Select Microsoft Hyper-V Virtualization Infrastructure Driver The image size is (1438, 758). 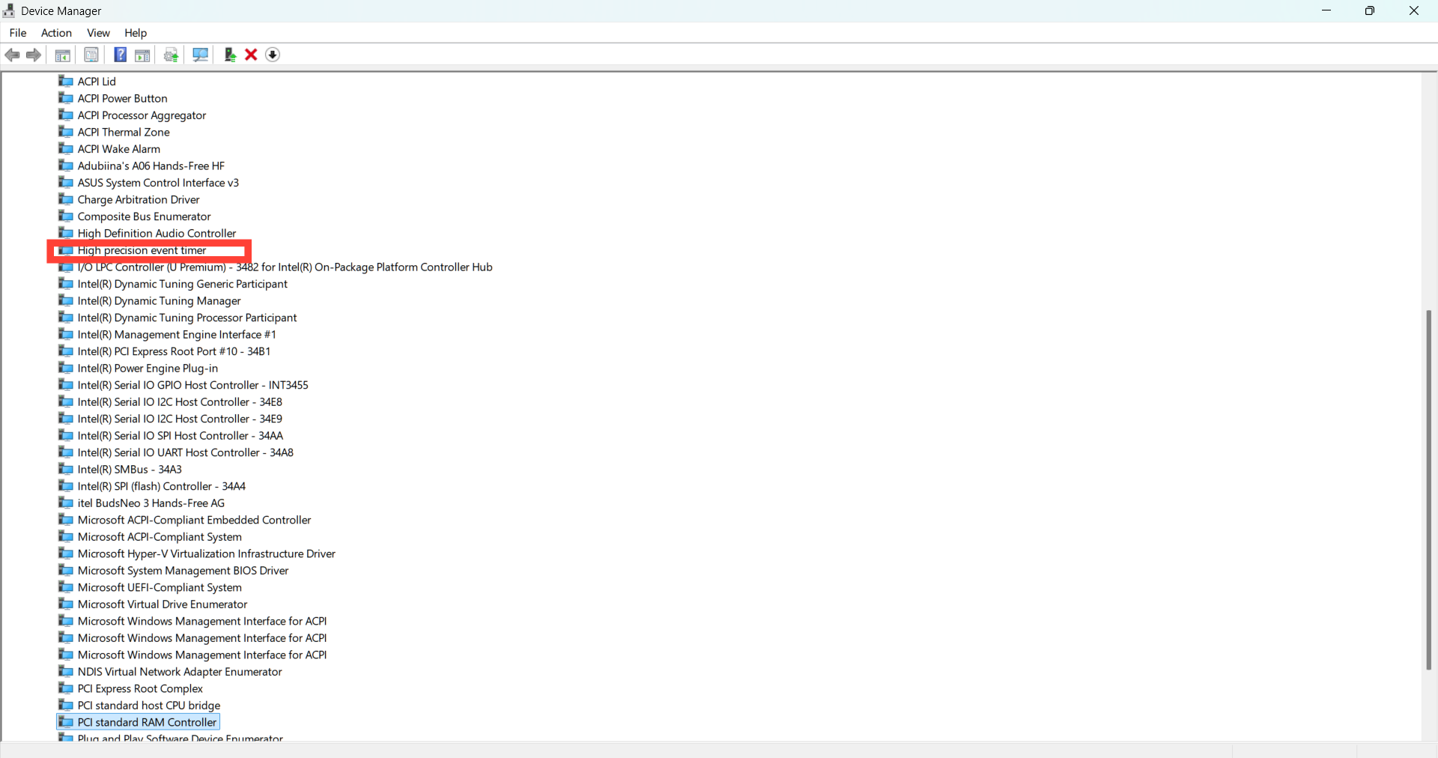[206, 554]
